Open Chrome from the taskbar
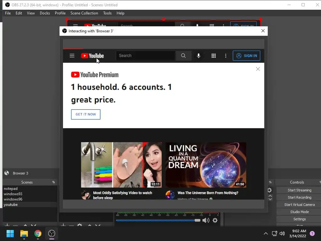Image resolution: width=321 pixels, height=241 pixels. pyautogui.click(x=38, y=233)
